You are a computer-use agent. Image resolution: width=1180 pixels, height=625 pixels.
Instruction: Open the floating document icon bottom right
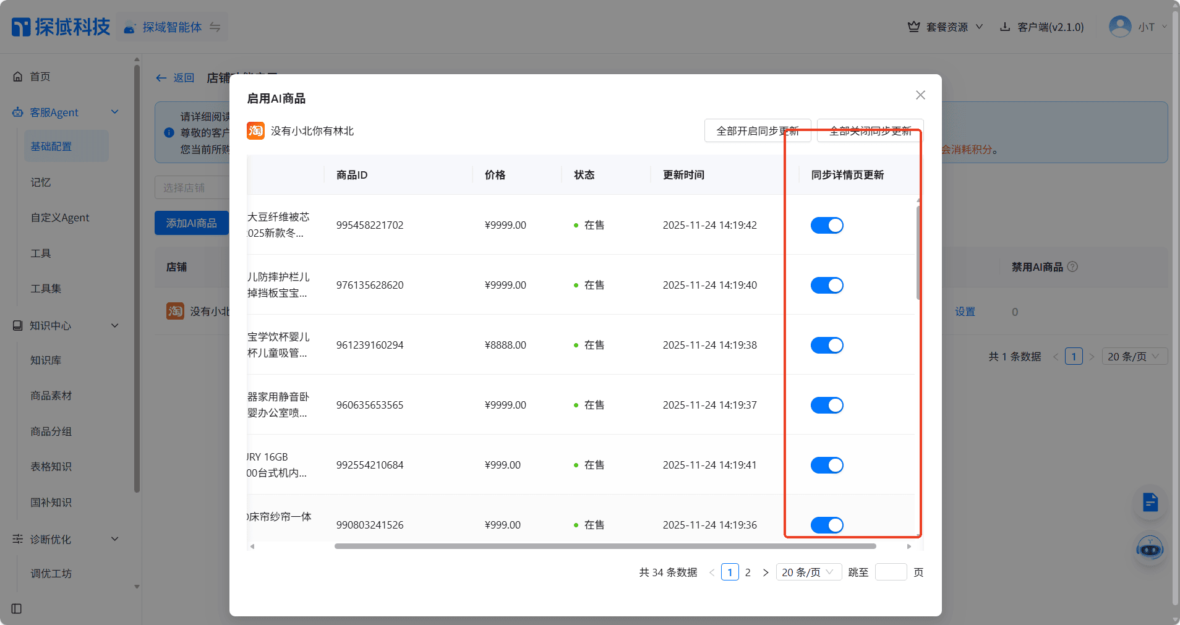click(1149, 503)
